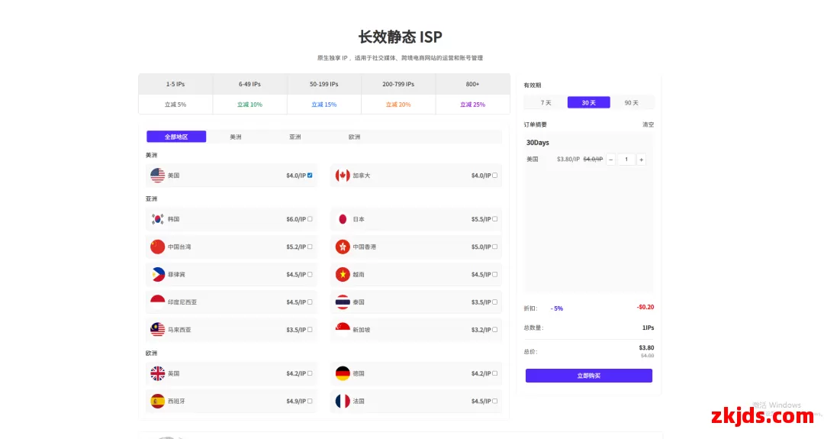Increase 美国 quantity with plus button
Image resolution: width=824 pixels, height=439 pixels.
pyautogui.click(x=641, y=160)
